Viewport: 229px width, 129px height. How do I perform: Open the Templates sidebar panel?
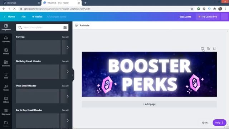(6, 27)
